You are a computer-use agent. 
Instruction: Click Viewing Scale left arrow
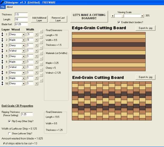click(x=113, y=16)
